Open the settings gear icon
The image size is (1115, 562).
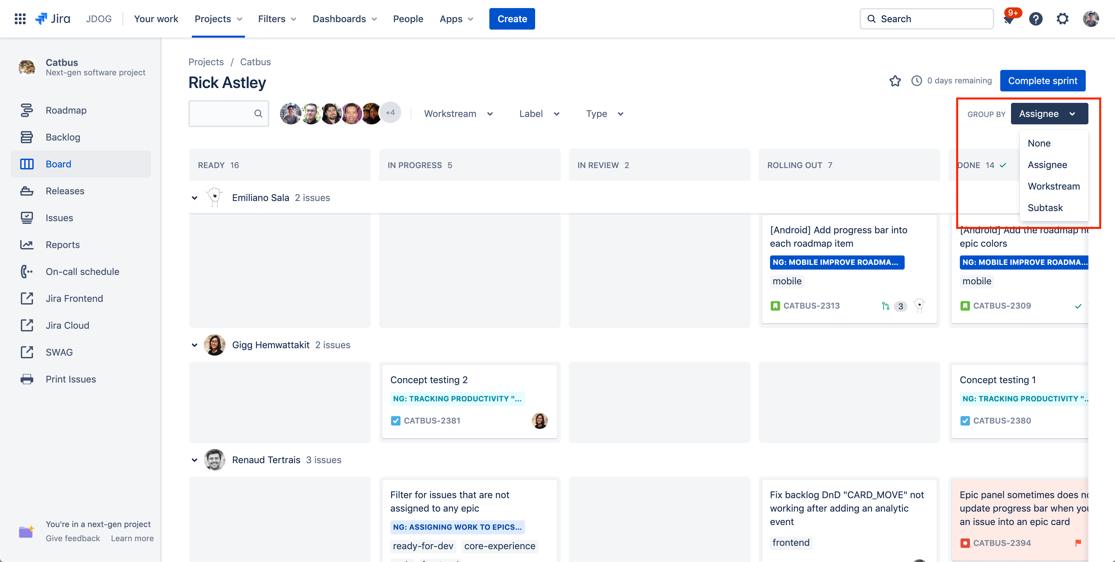(1062, 19)
